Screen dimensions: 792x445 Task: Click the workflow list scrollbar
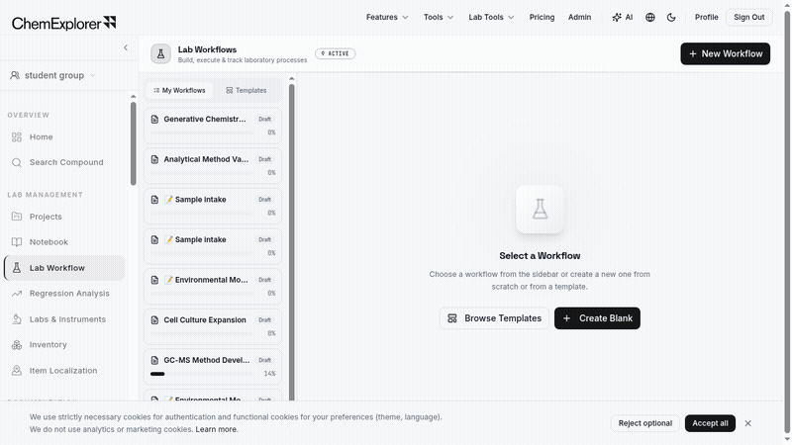291,242
